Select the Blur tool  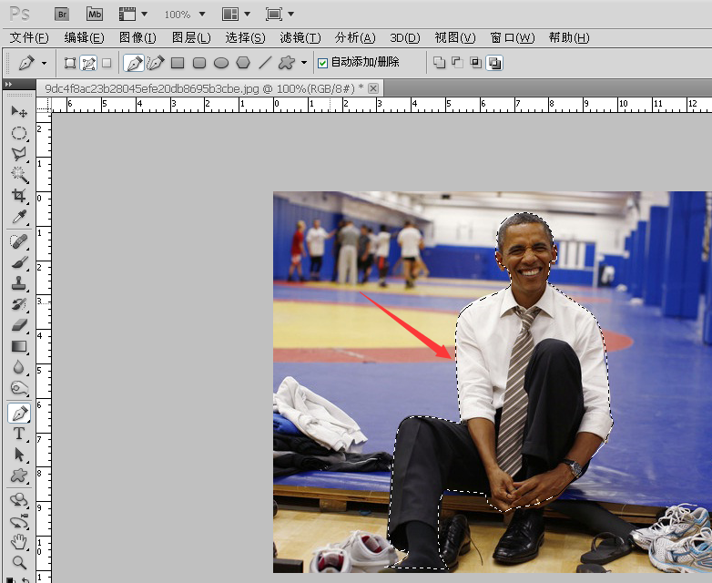18,367
